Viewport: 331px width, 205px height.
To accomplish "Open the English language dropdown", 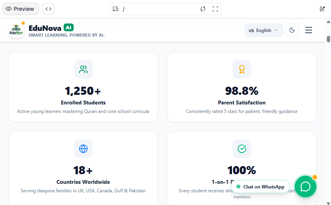I will (263, 30).
